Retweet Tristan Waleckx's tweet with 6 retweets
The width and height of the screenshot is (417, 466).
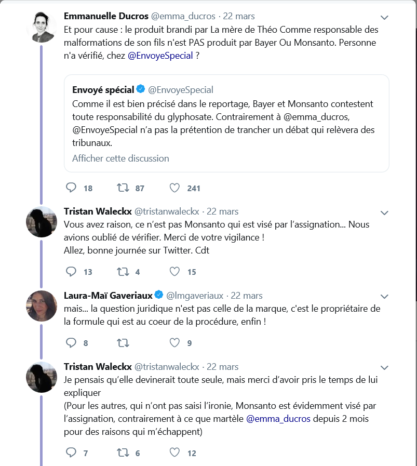123,452
